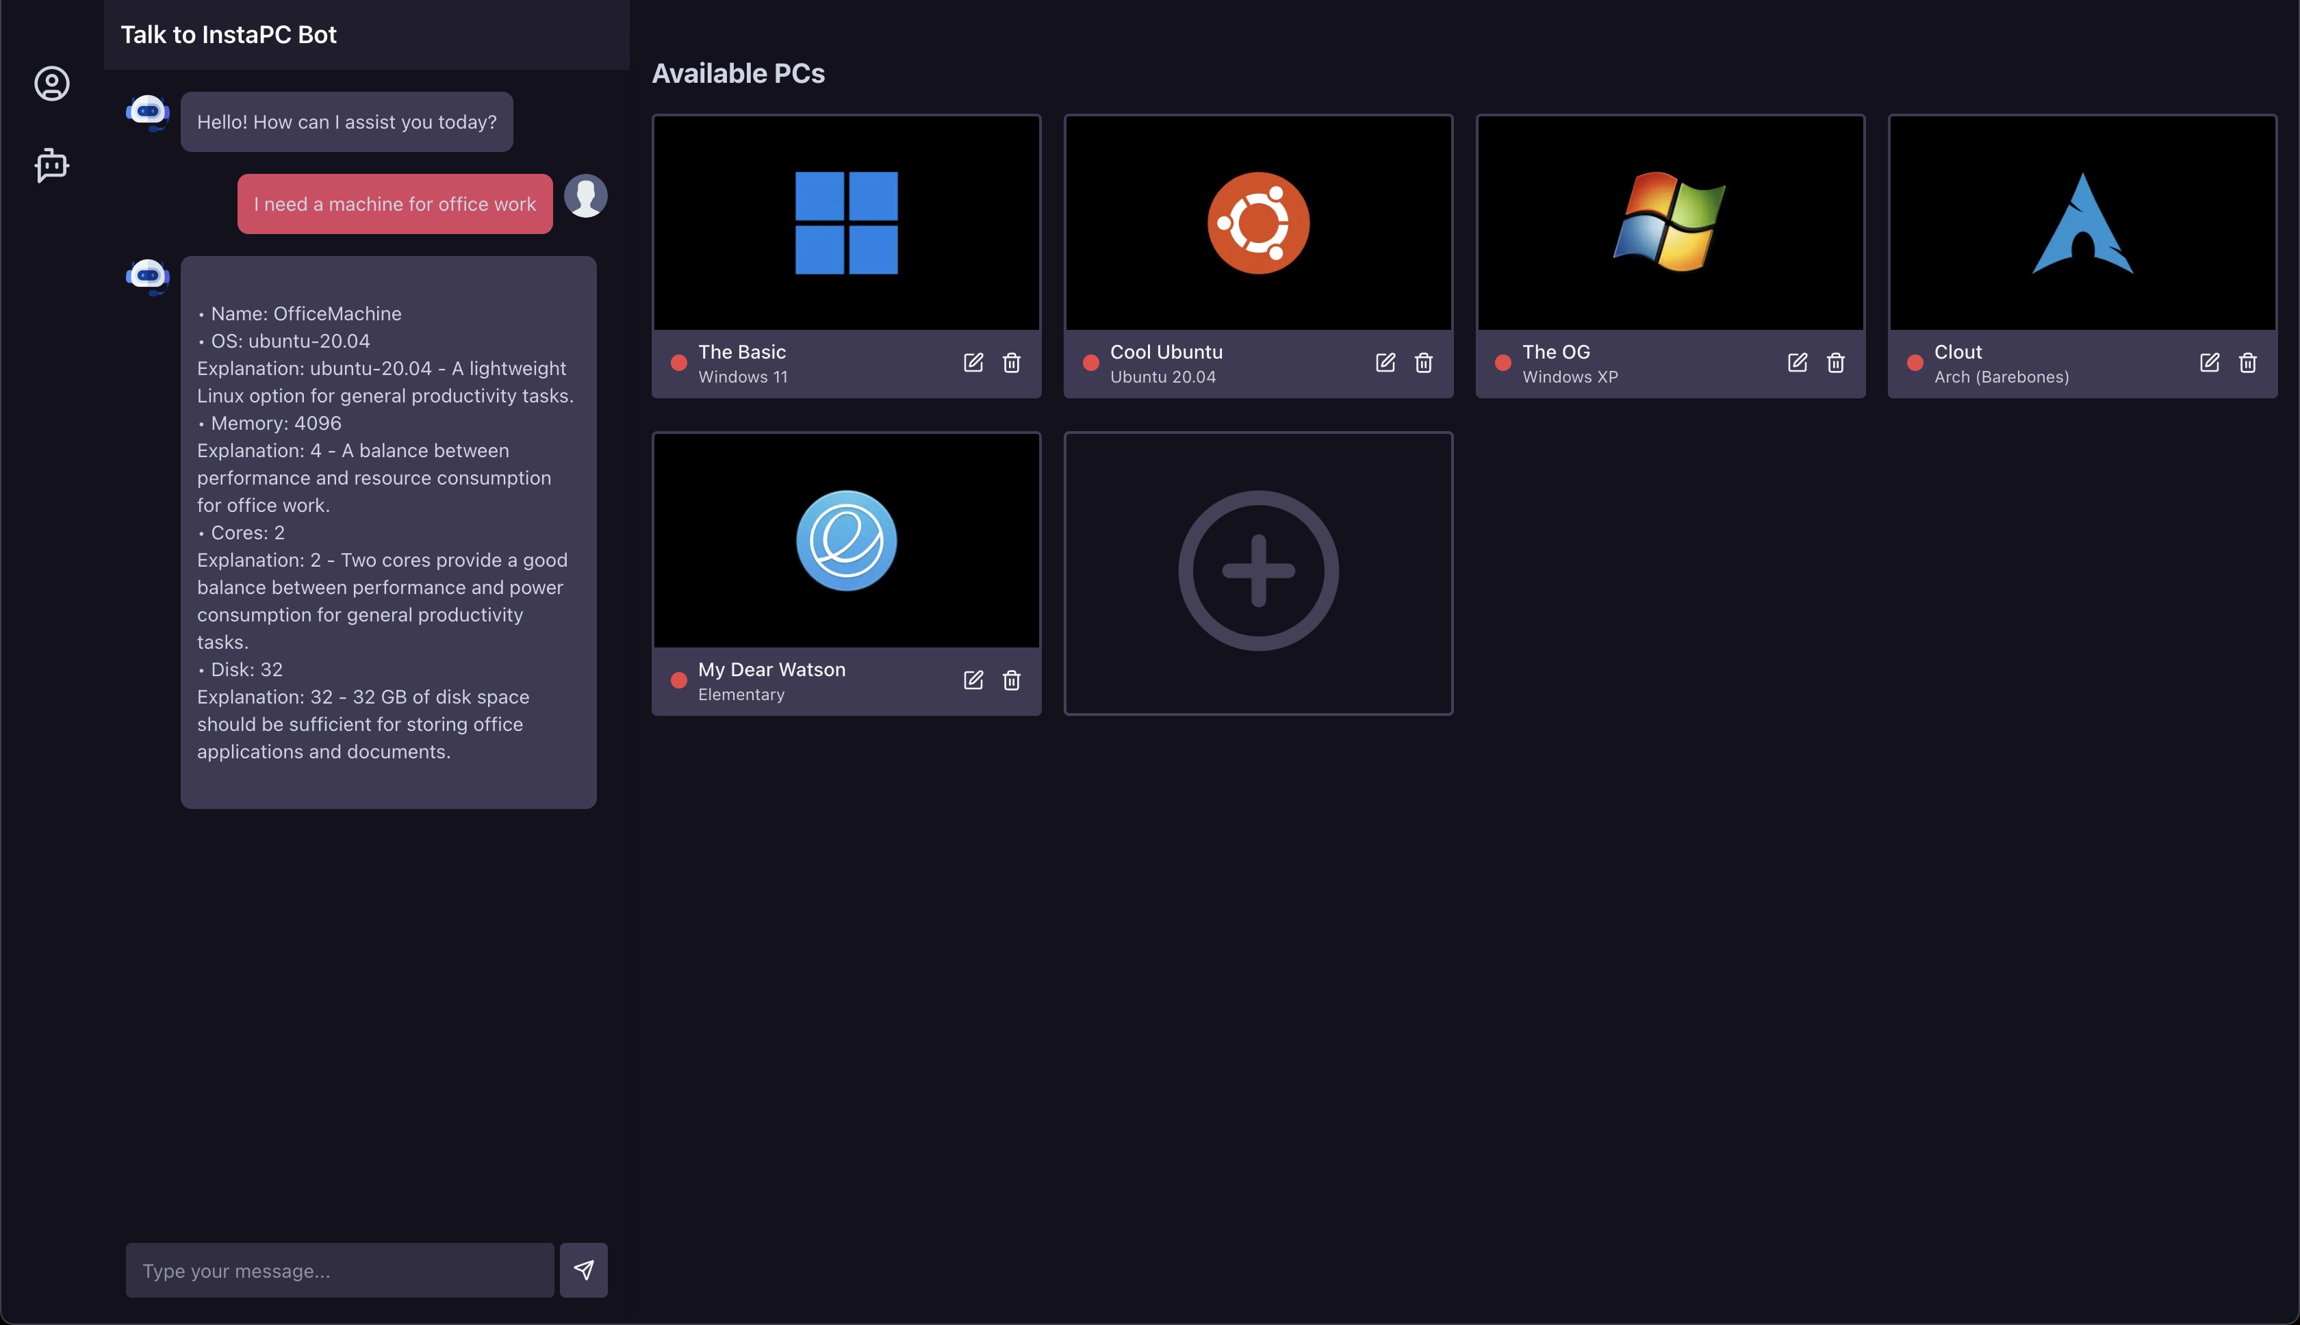Image resolution: width=2300 pixels, height=1325 pixels.
Task: Click the My Dear Watson status dot
Action: (678, 680)
